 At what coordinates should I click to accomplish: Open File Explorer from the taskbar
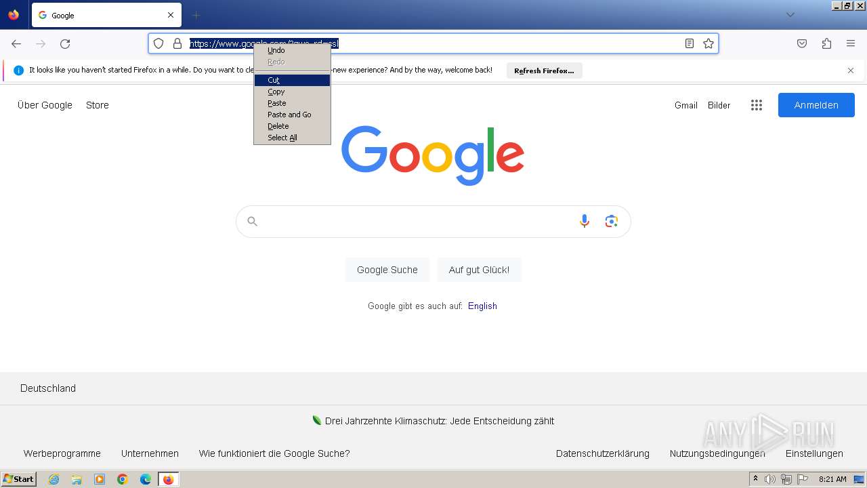point(77,479)
